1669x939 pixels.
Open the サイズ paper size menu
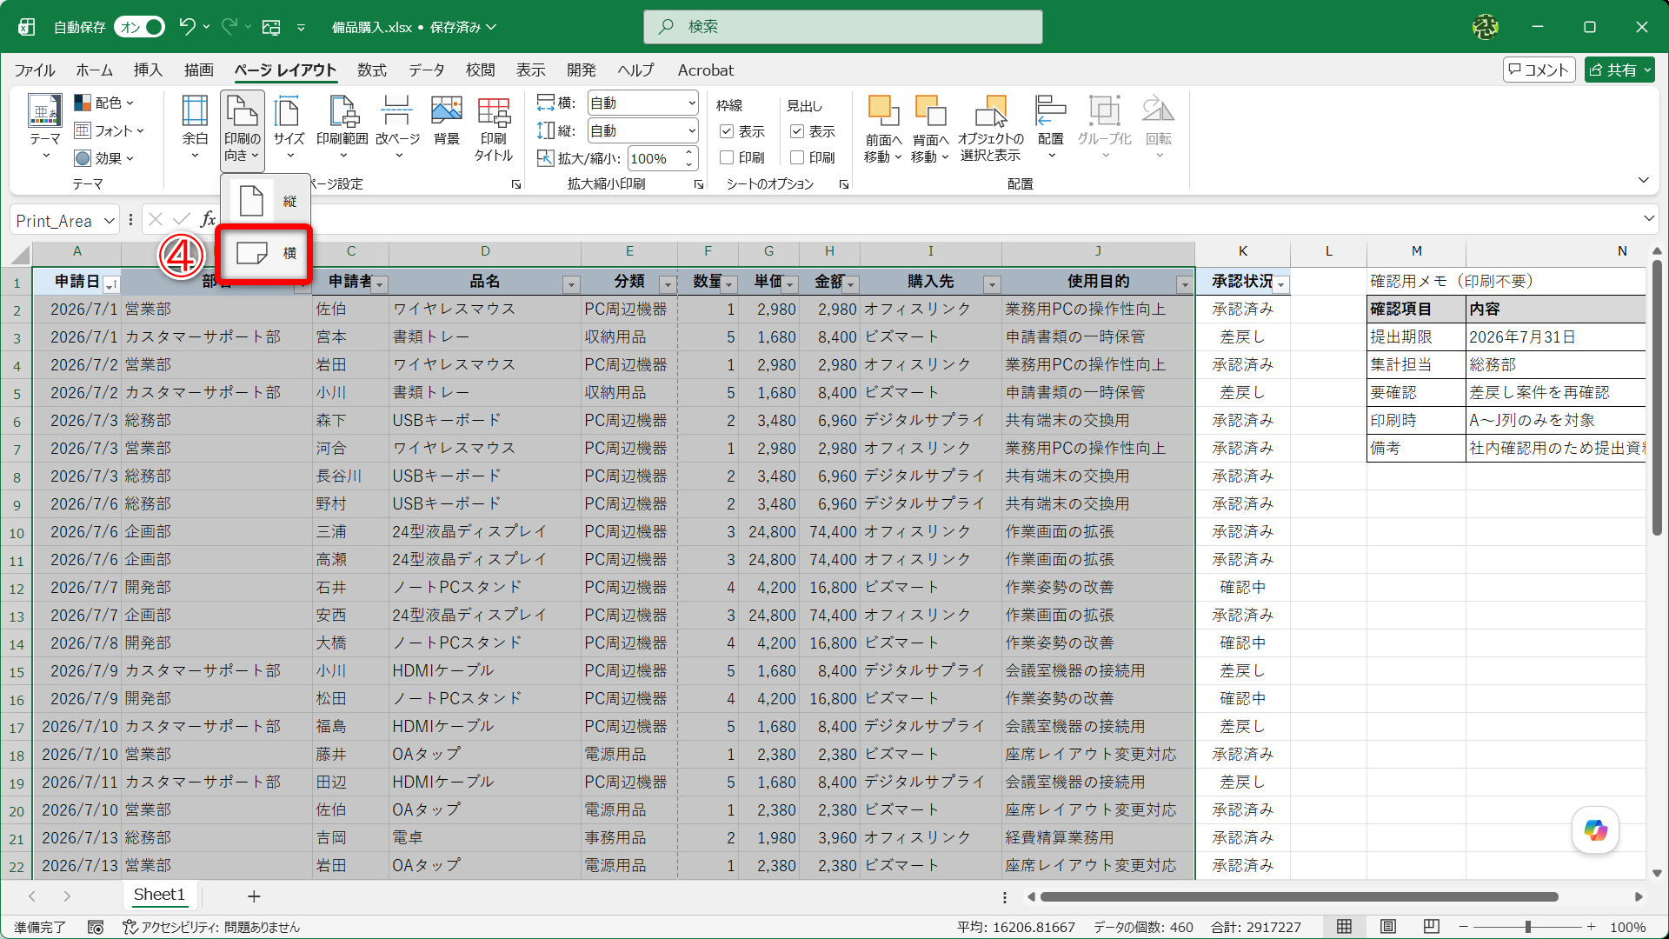(289, 129)
